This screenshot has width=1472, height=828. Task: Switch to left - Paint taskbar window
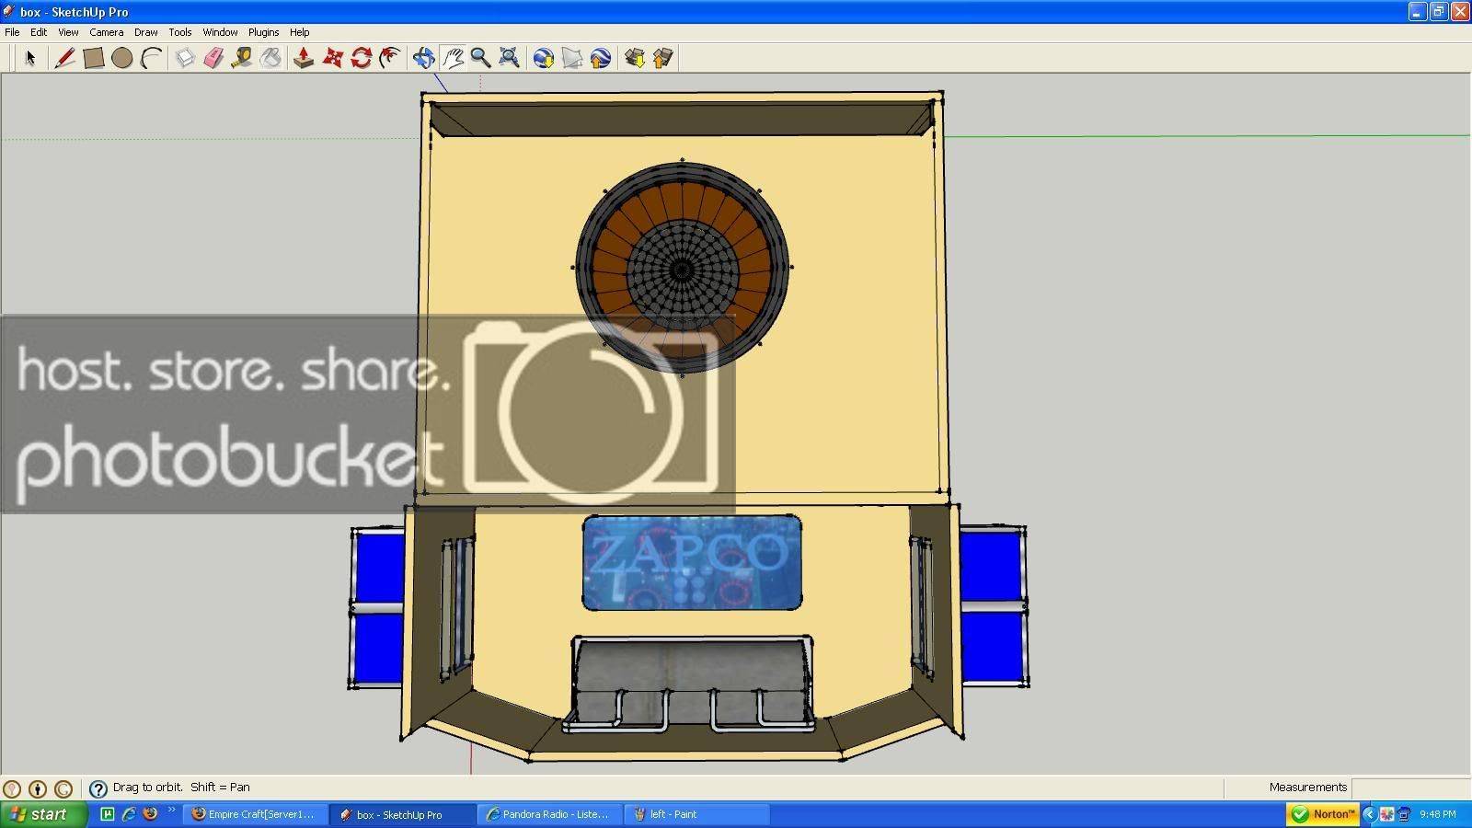[697, 814]
